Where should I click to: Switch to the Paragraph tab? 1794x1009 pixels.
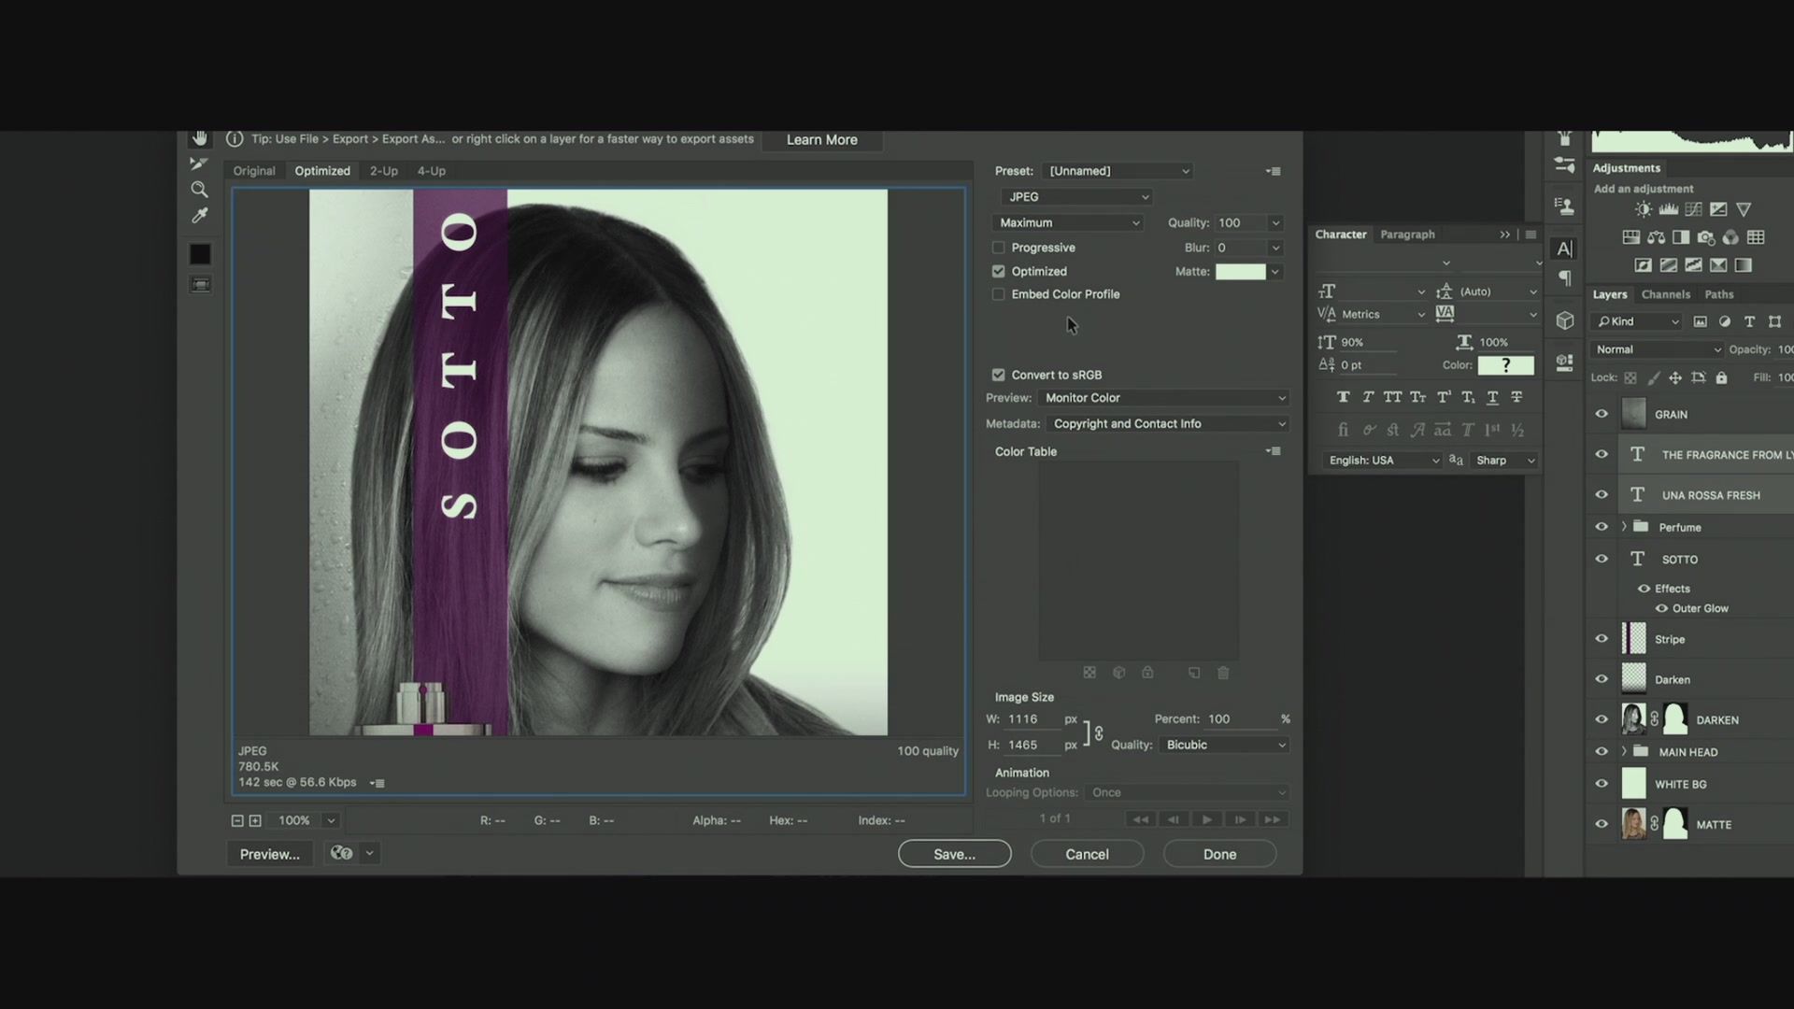pos(1407,234)
